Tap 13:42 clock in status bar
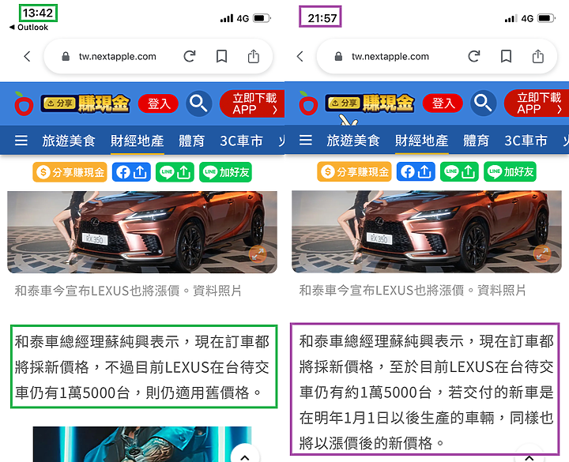The width and height of the screenshot is (569, 462). click(x=38, y=13)
